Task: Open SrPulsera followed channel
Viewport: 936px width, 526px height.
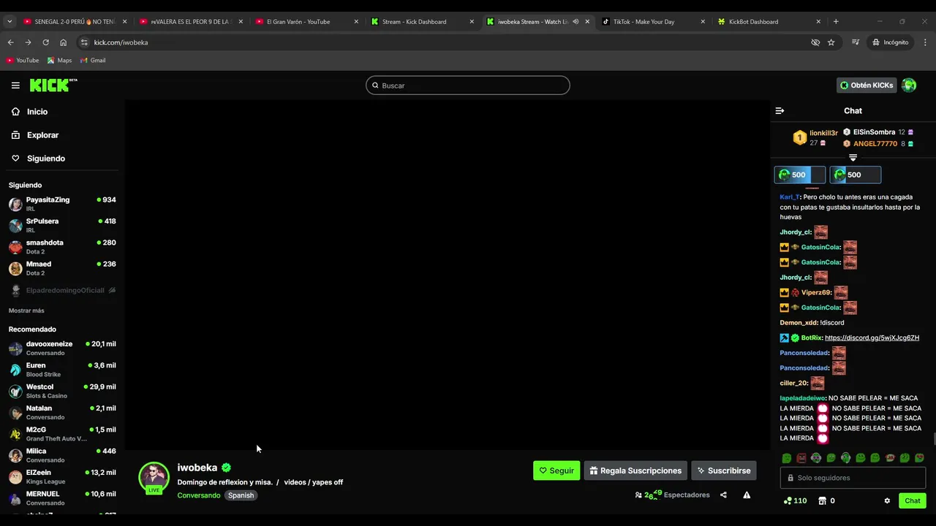Action: (x=62, y=225)
